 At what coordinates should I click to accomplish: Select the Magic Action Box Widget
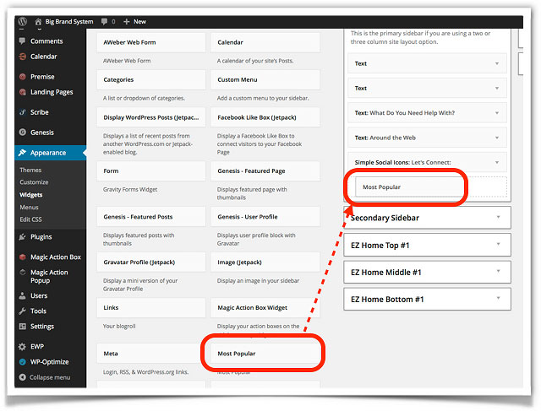coord(265,308)
